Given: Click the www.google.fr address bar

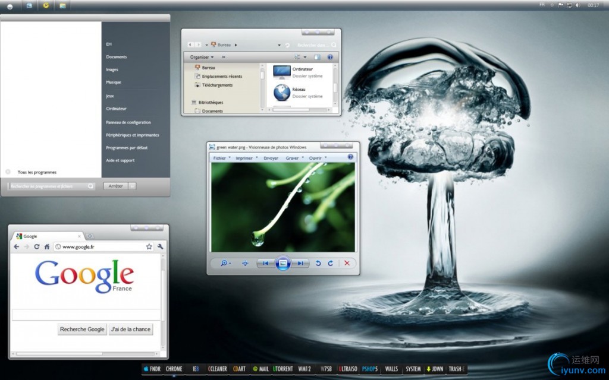Looking at the screenshot, I should coord(103,246).
